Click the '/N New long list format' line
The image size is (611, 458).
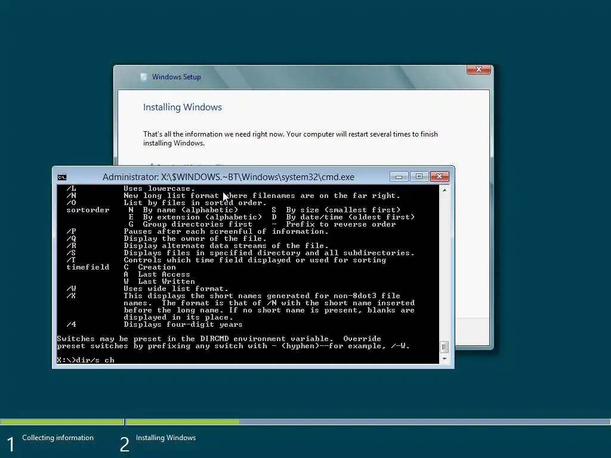pyautogui.click(x=233, y=196)
